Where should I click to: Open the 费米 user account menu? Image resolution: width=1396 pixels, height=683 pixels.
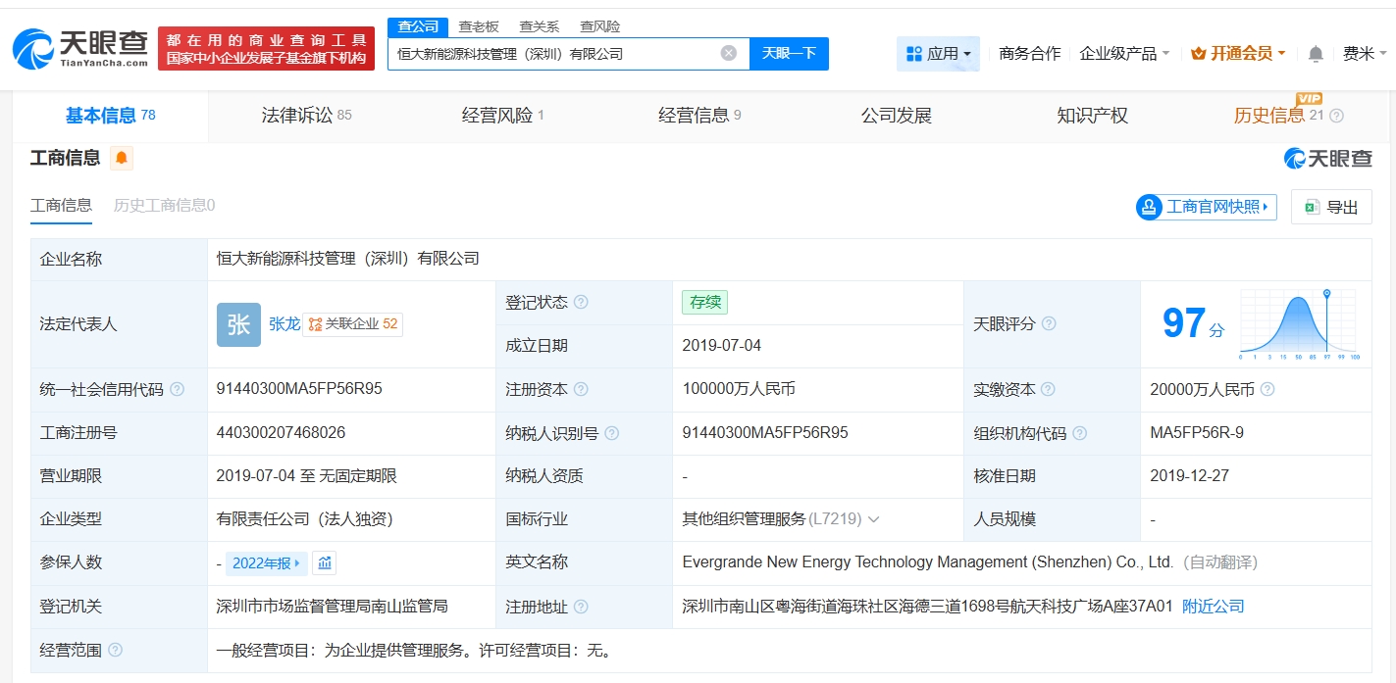(x=1366, y=54)
